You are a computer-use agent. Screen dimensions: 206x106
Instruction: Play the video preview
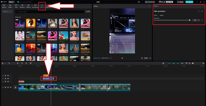click(122, 58)
